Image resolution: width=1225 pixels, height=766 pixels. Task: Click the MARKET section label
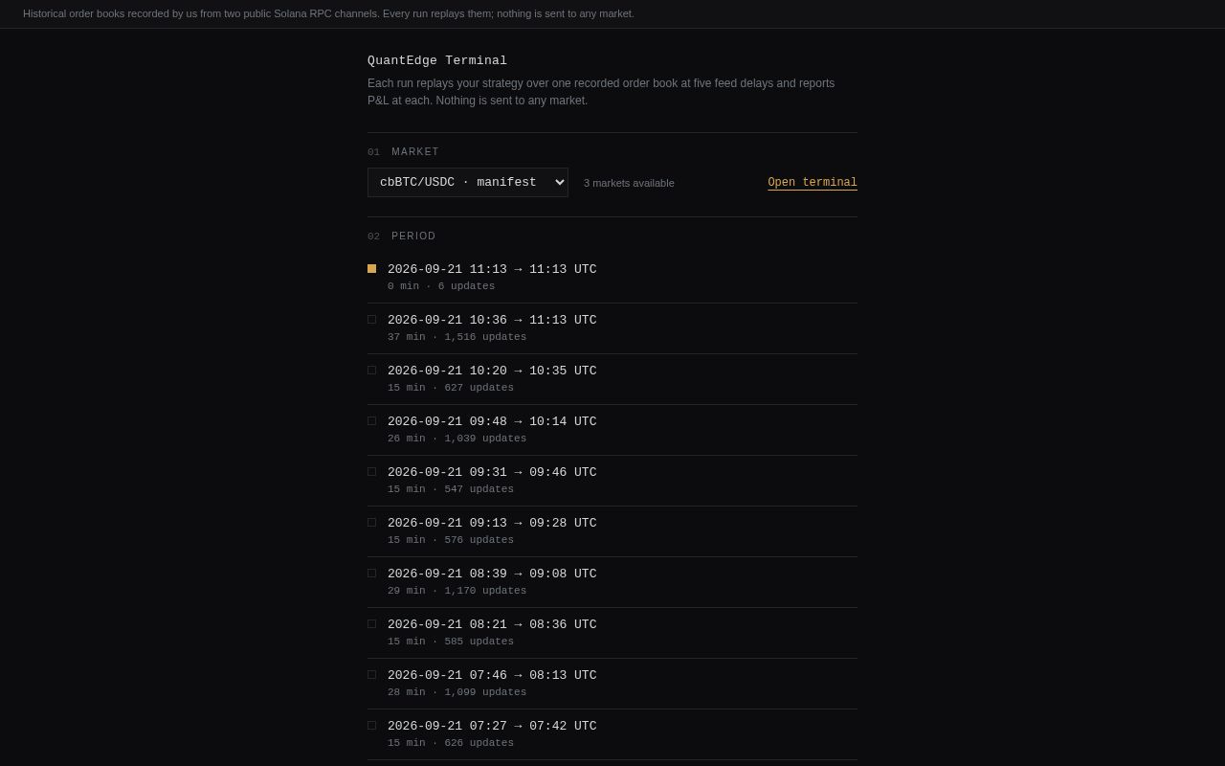(x=415, y=152)
